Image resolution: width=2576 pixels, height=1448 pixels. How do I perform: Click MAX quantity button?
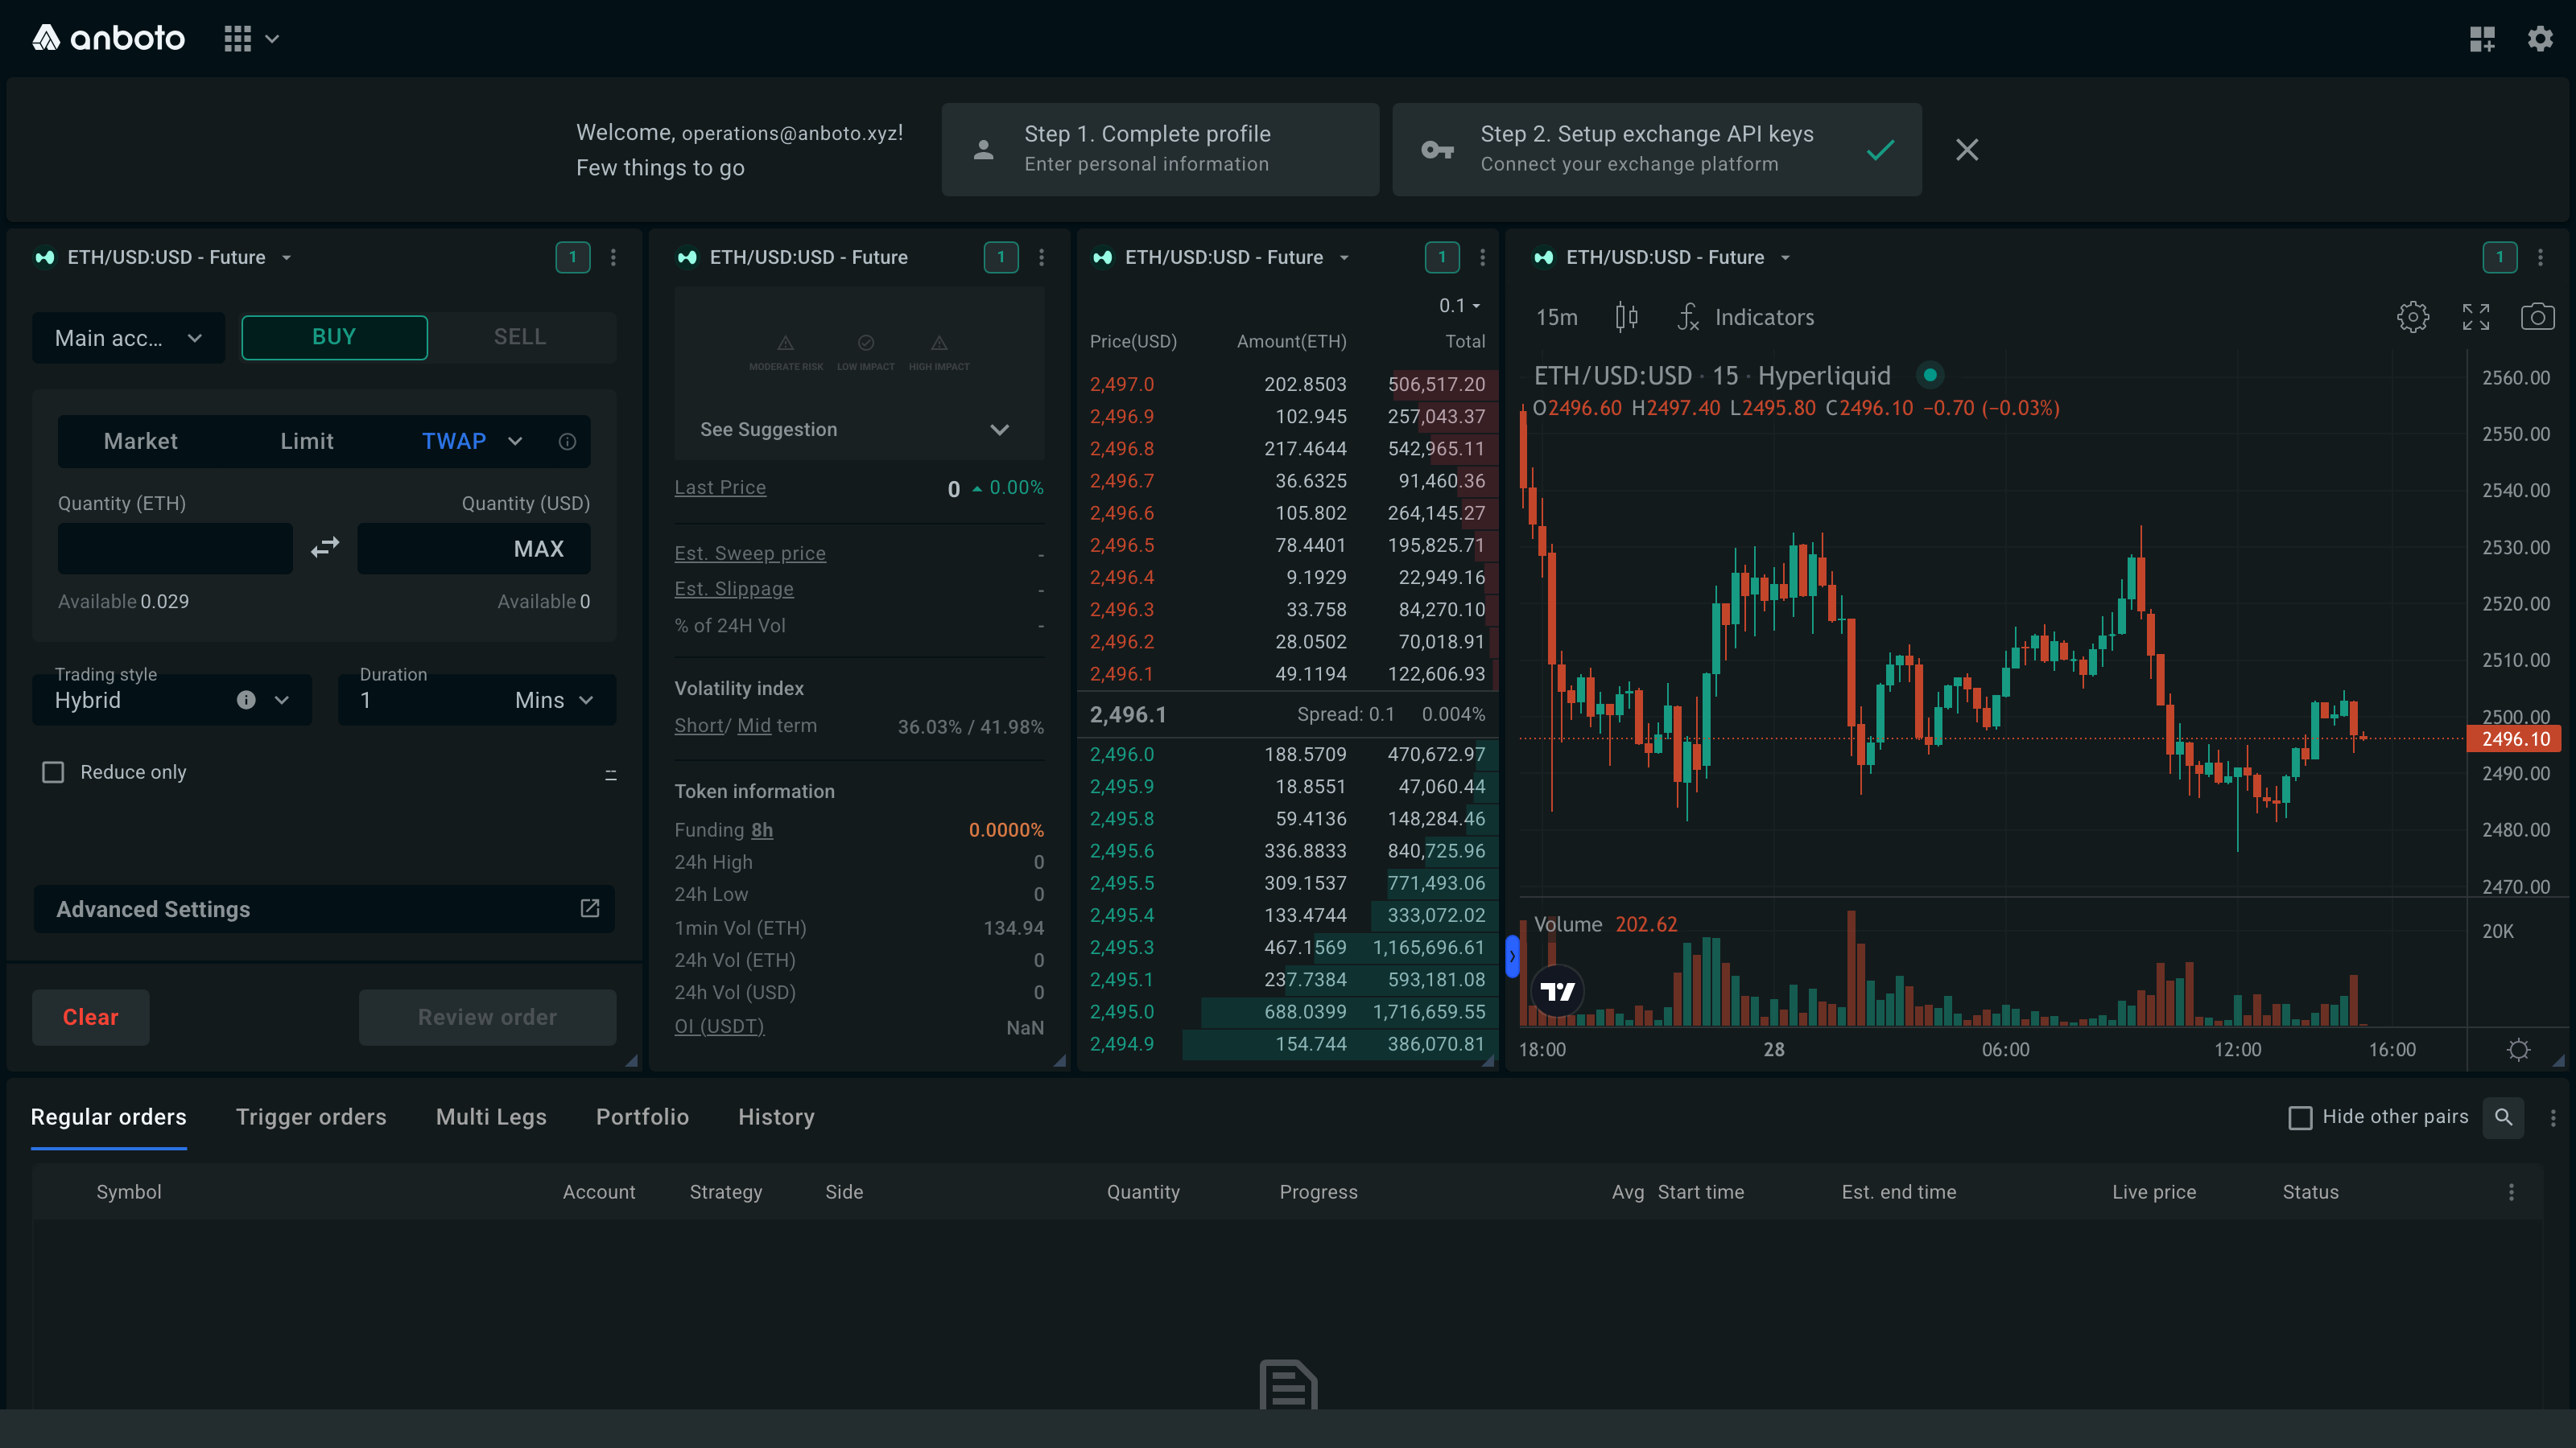[x=538, y=549]
